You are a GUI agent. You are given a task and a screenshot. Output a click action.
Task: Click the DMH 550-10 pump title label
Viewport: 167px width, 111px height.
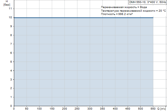tap(148, 2)
